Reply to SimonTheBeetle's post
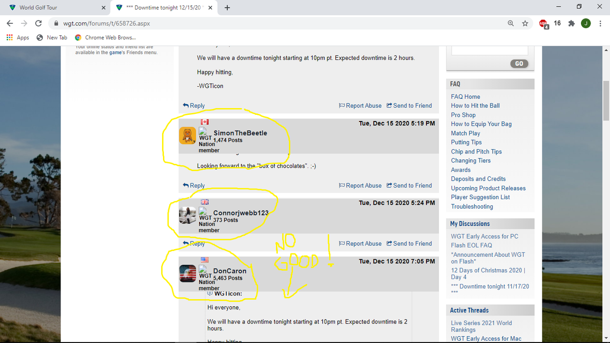 pos(194,186)
